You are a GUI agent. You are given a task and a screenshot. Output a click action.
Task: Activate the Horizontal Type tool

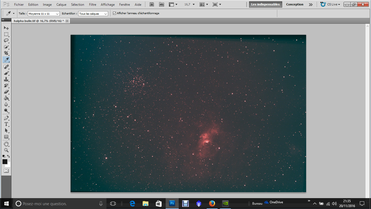click(x=6, y=124)
